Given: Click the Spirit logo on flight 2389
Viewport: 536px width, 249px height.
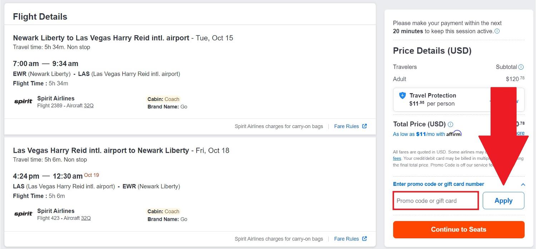Looking at the screenshot, I should coord(24,102).
